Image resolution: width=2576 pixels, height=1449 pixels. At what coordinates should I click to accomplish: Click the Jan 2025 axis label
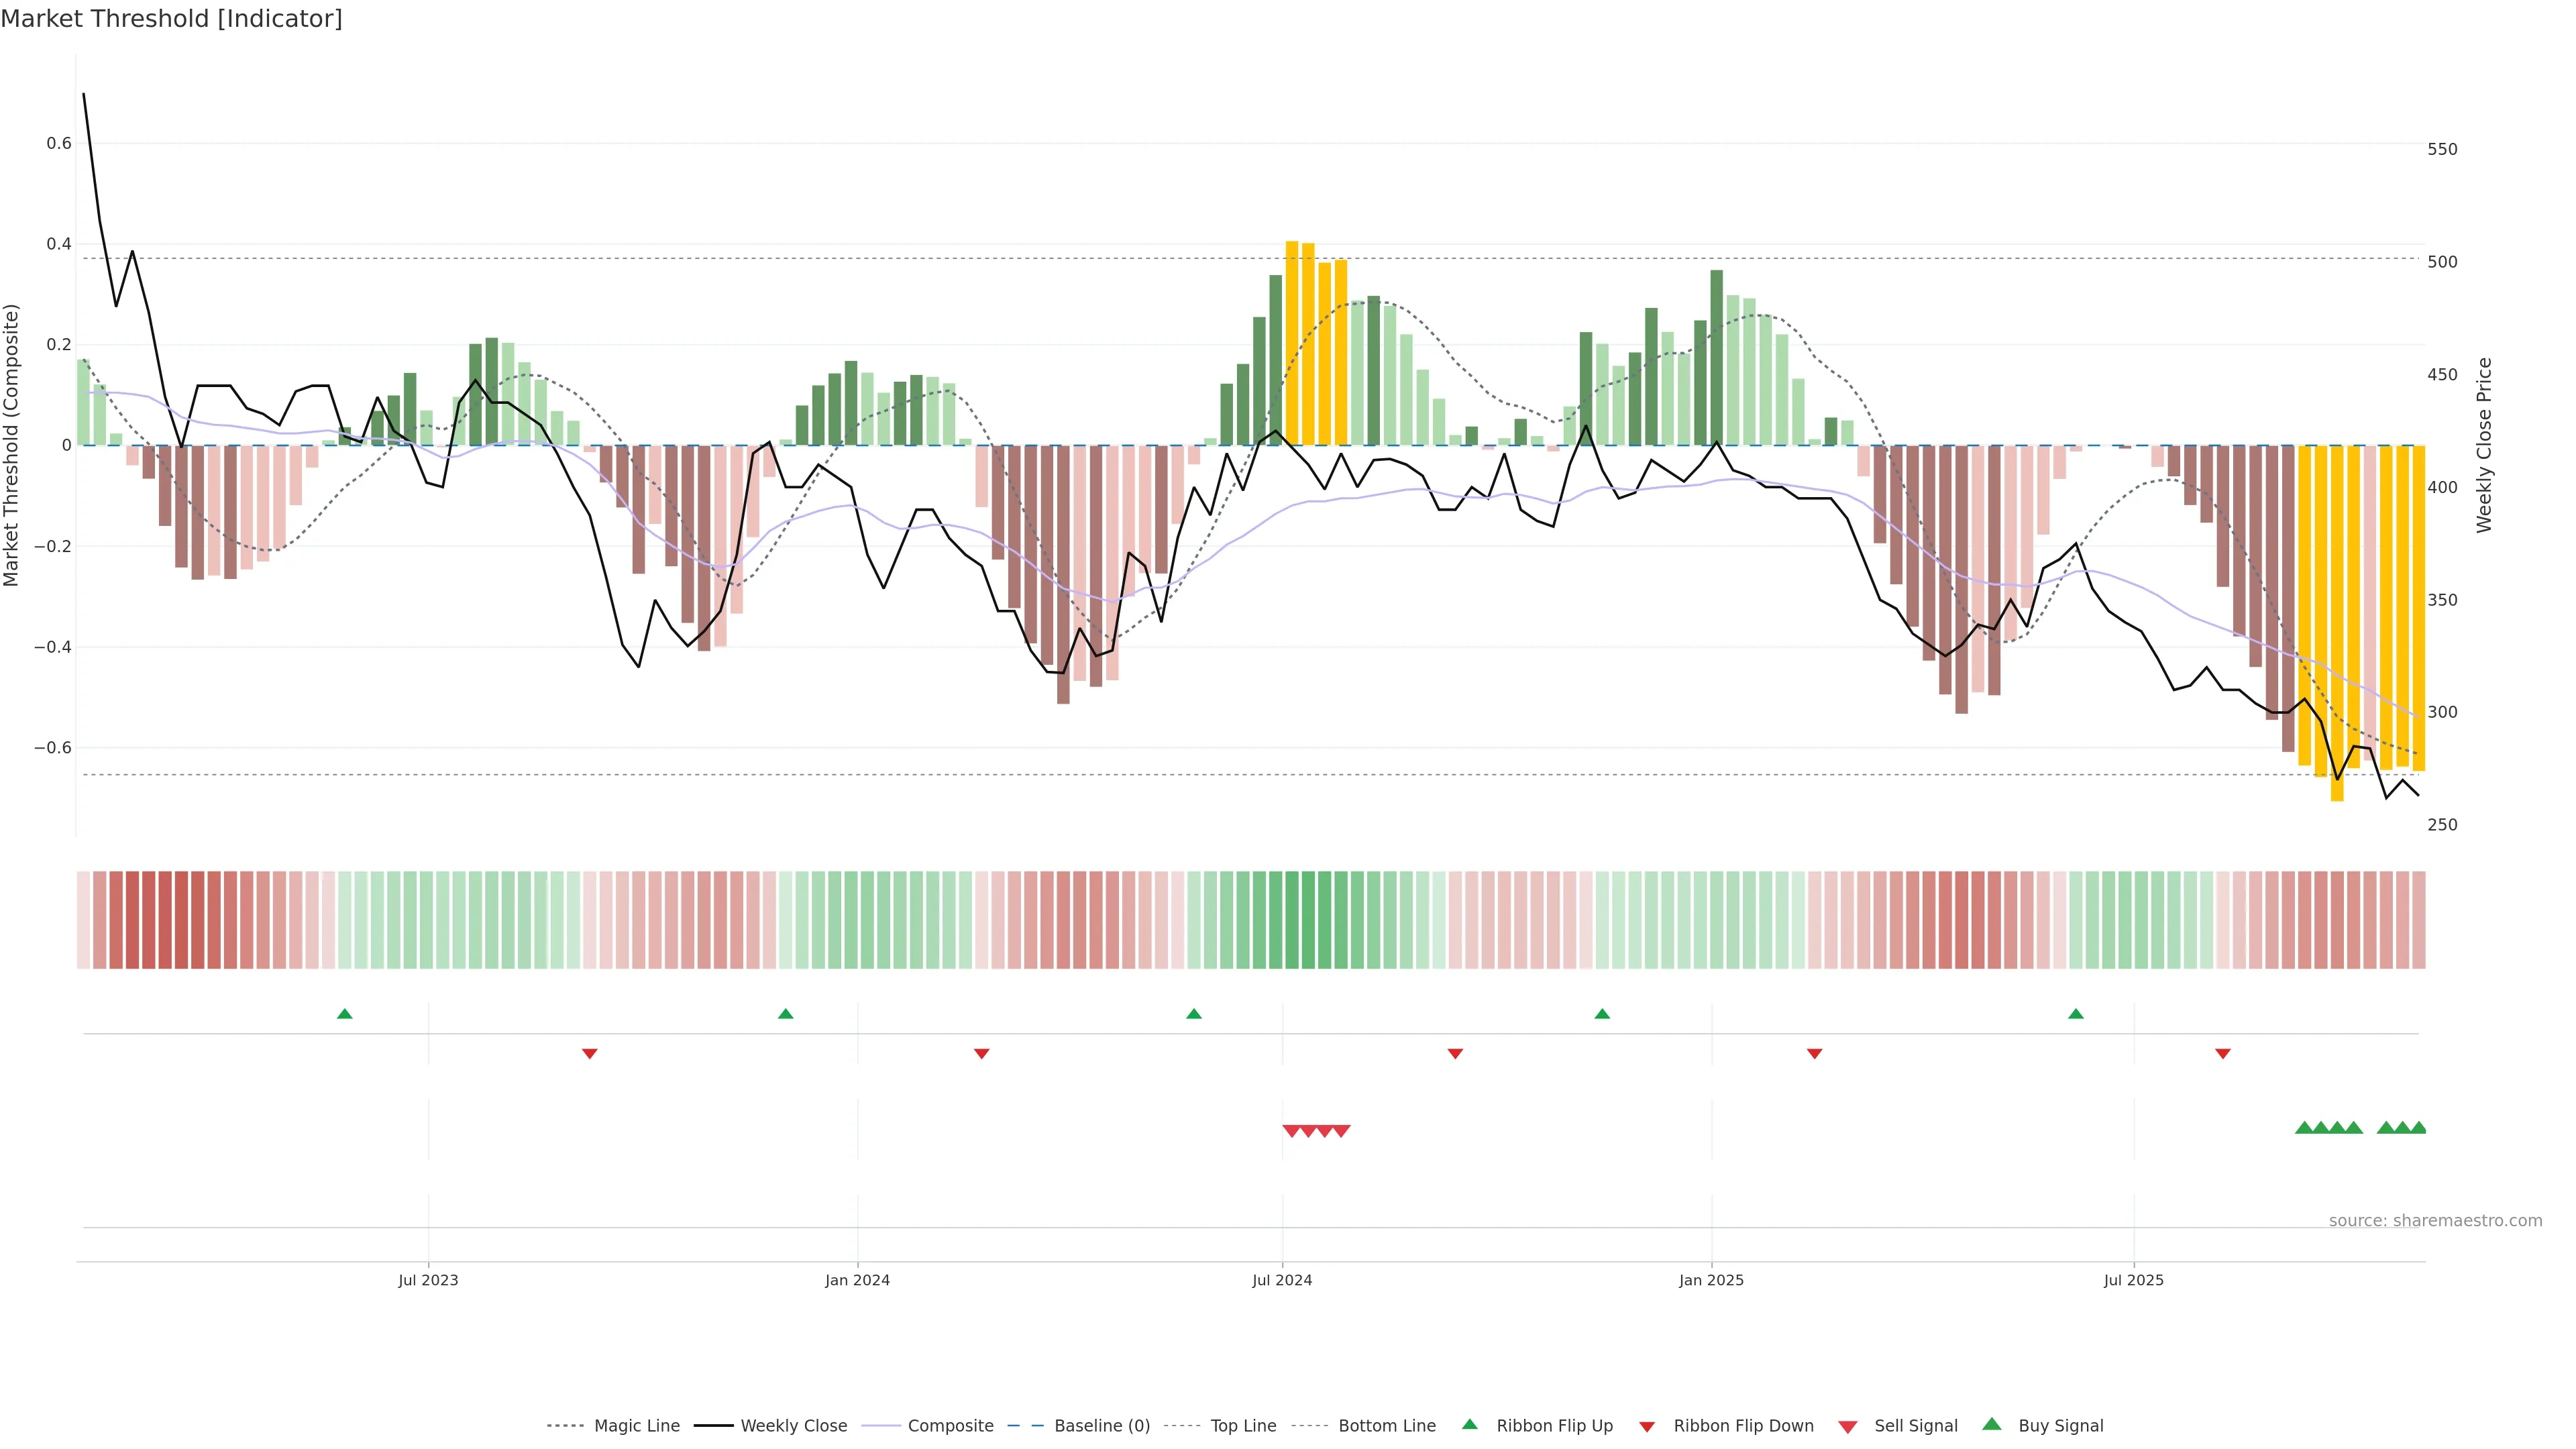pos(1711,1280)
